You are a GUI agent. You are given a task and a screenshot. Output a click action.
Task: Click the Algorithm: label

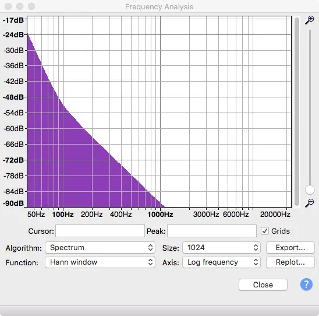coord(24,248)
